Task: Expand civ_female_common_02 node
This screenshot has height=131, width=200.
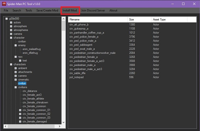Action: 20,114
